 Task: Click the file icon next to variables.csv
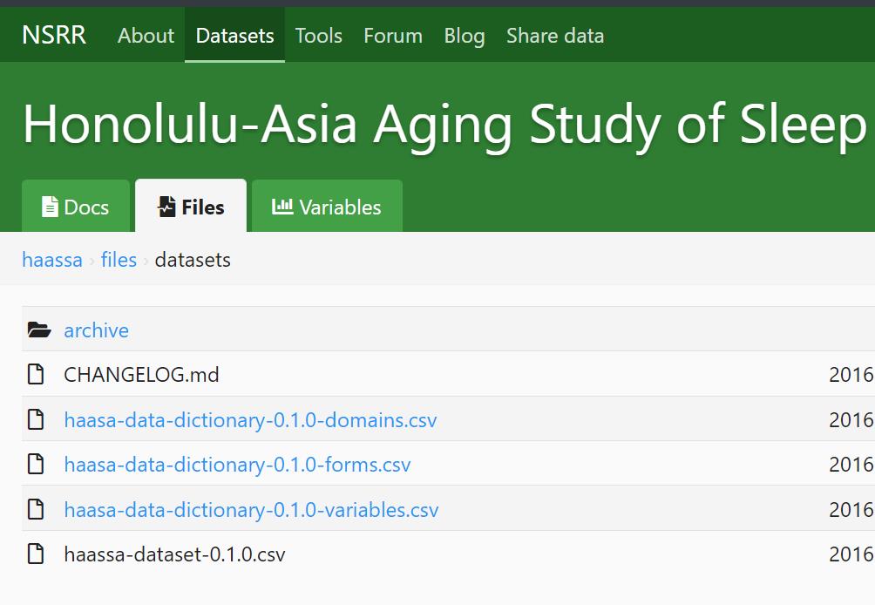36,510
